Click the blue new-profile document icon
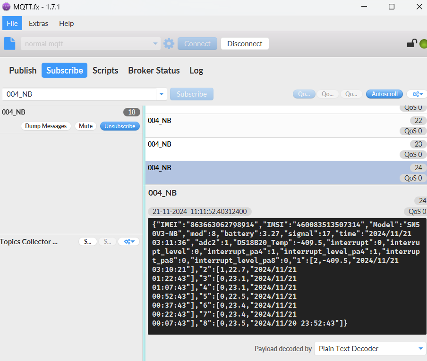The width and height of the screenshot is (427, 361). pos(10,43)
